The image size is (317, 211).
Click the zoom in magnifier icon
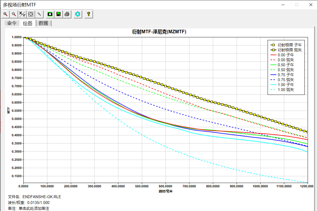(6, 14)
